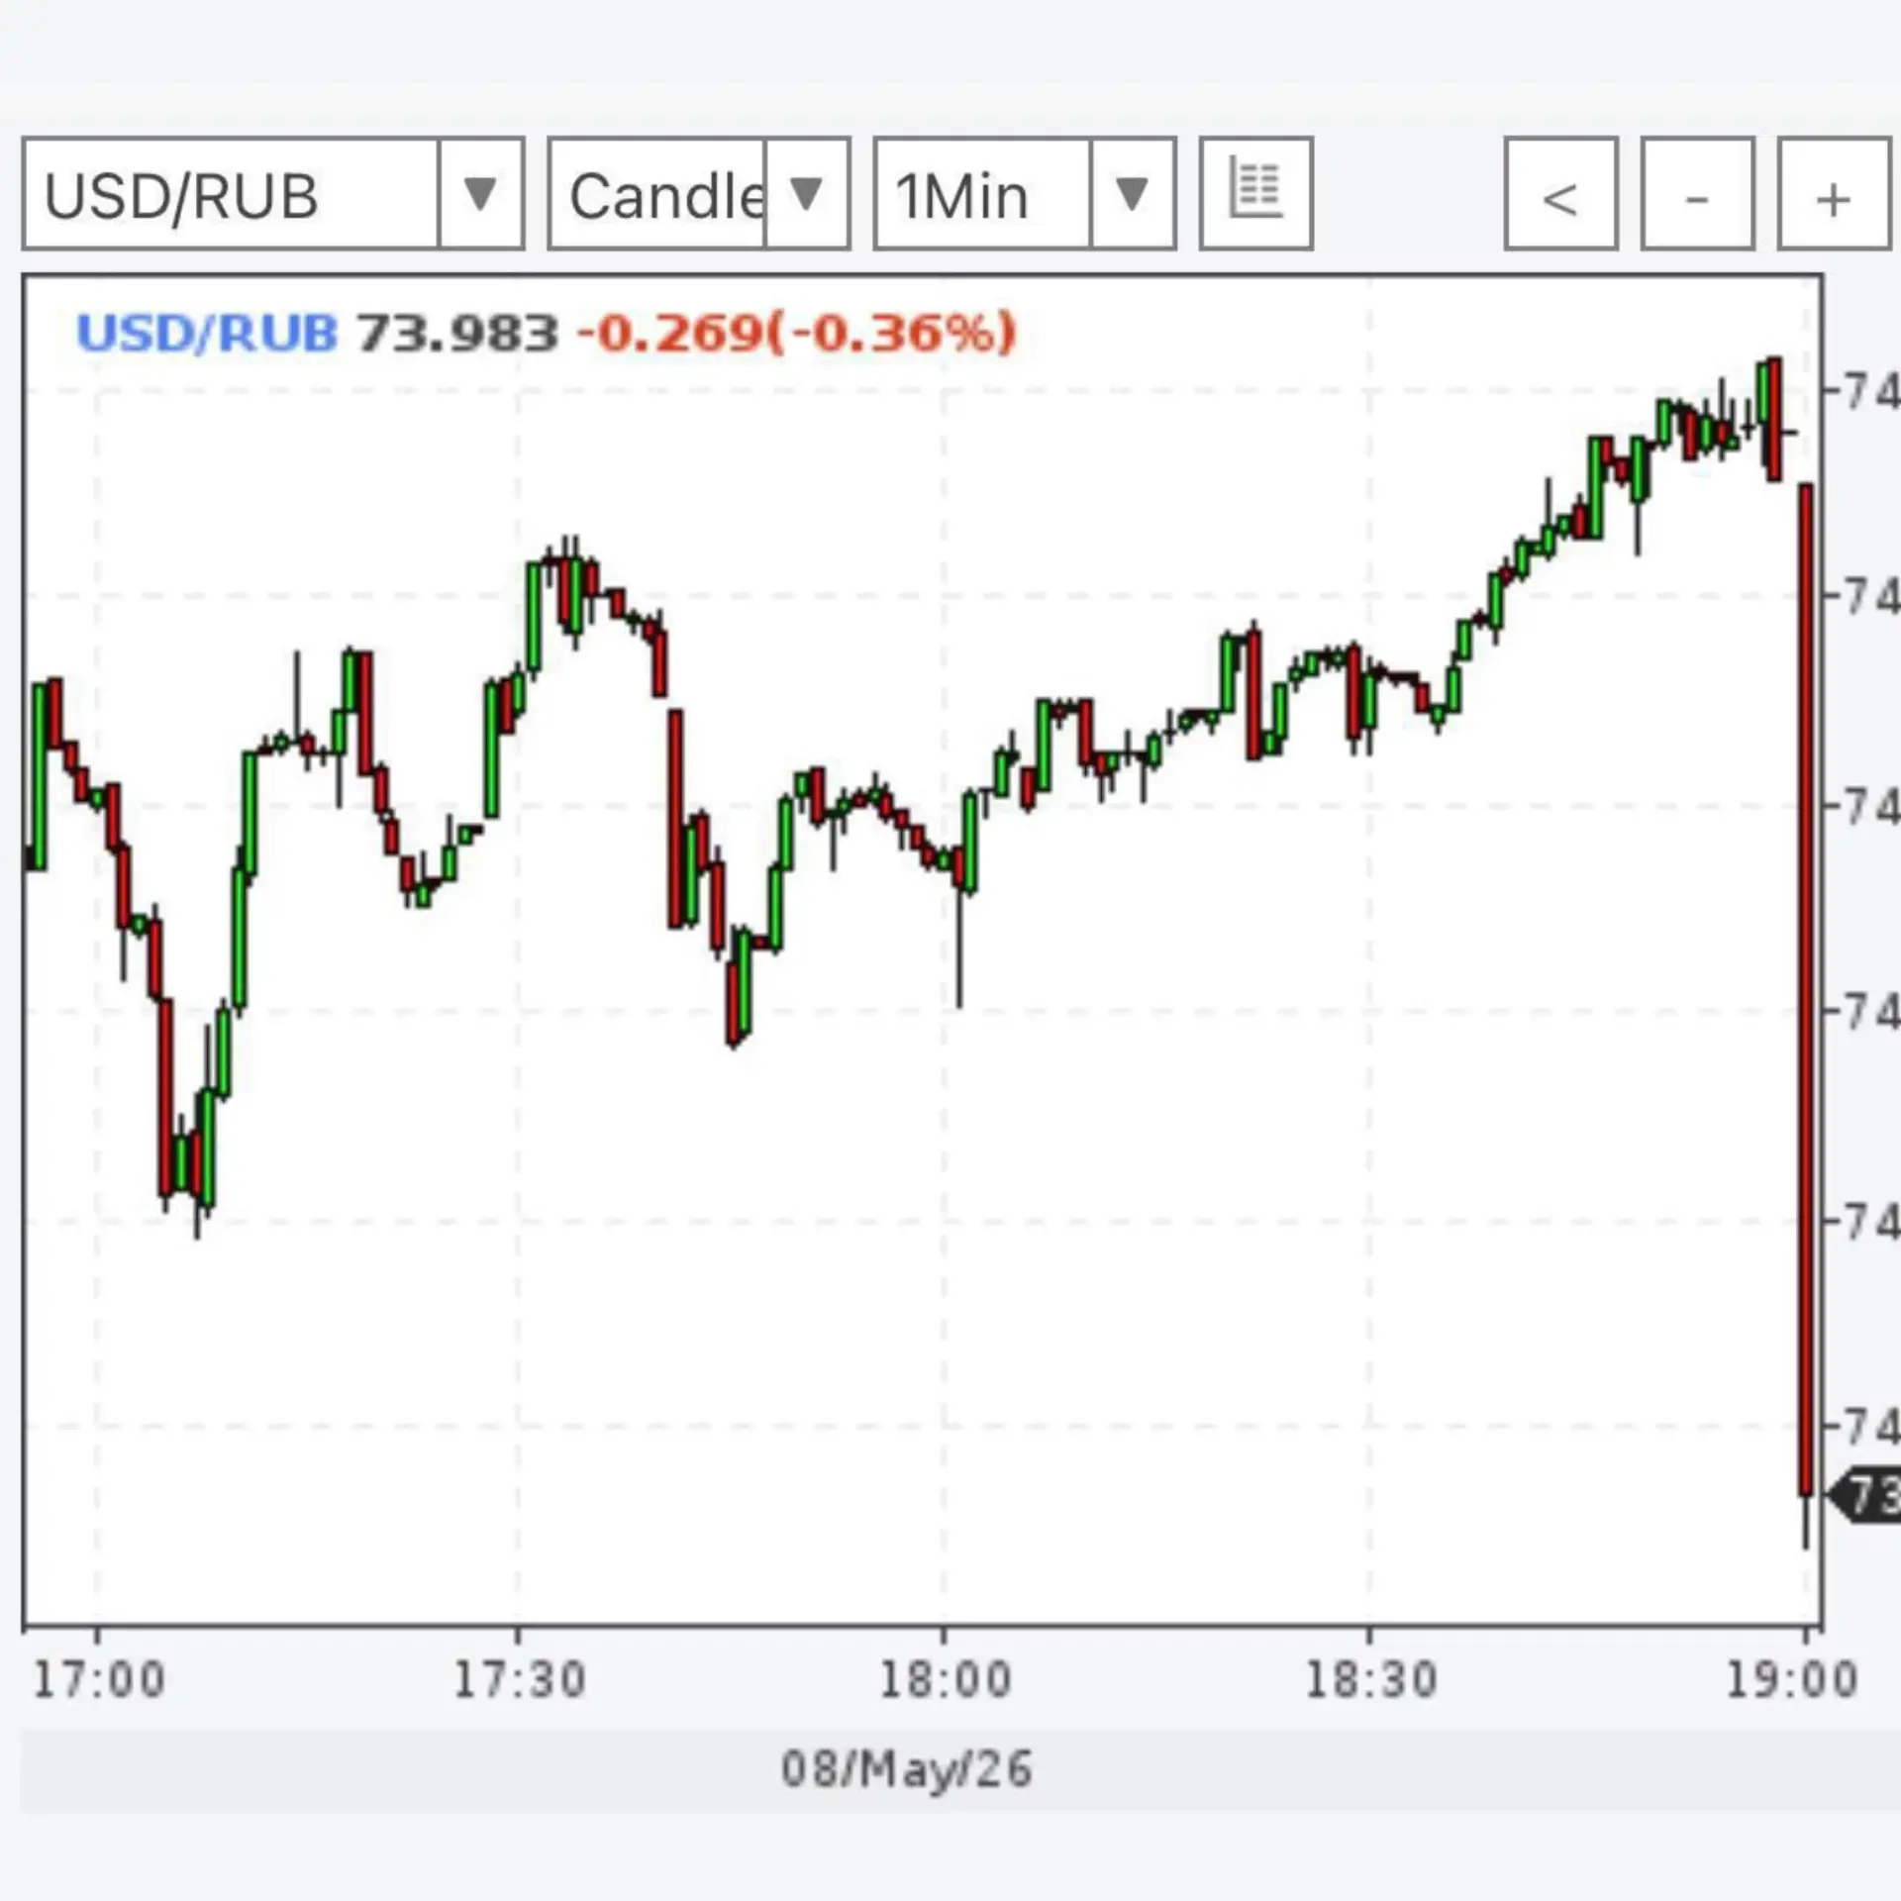This screenshot has height=1901, width=1901.
Task: Click the 17:30 time axis label
Action: pos(519,1680)
